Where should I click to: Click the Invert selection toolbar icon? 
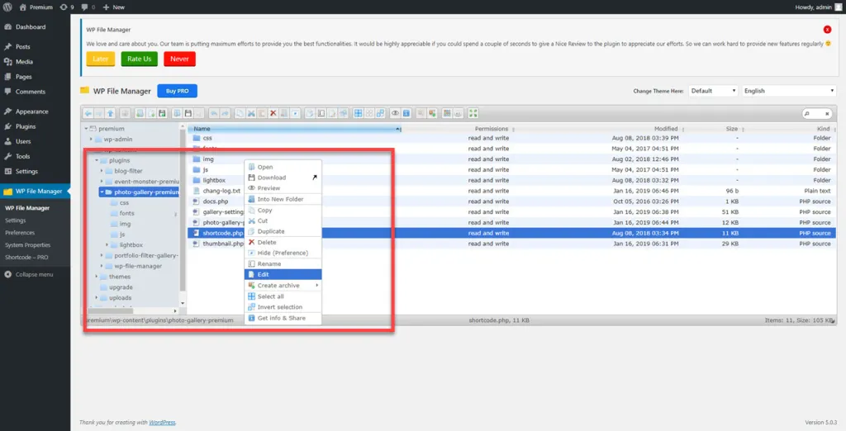click(380, 113)
